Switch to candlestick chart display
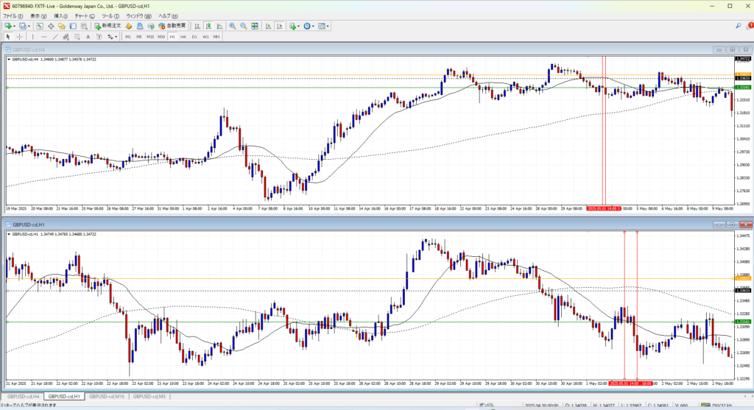This screenshot has height=410, width=754. (208, 26)
